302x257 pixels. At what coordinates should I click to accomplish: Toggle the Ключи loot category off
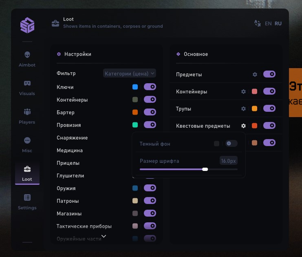click(x=150, y=87)
